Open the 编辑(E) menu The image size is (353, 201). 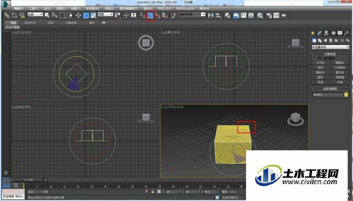coord(19,8)
